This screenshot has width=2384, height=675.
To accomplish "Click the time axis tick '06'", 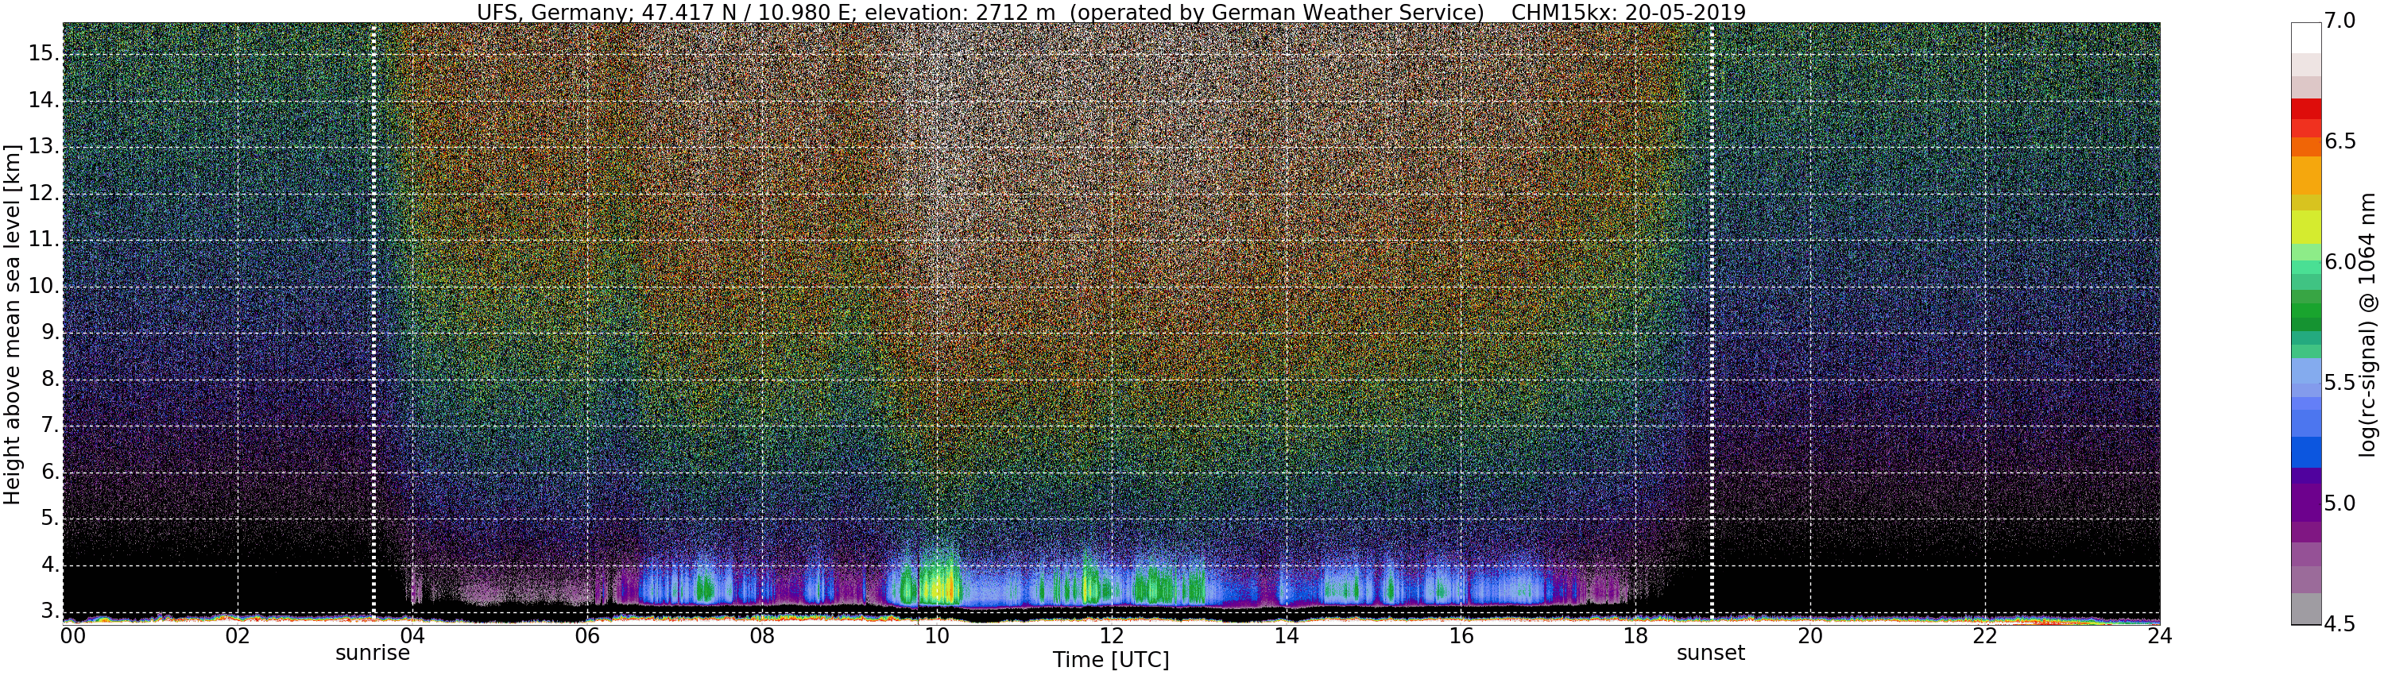I will click(x=586, y=636).
